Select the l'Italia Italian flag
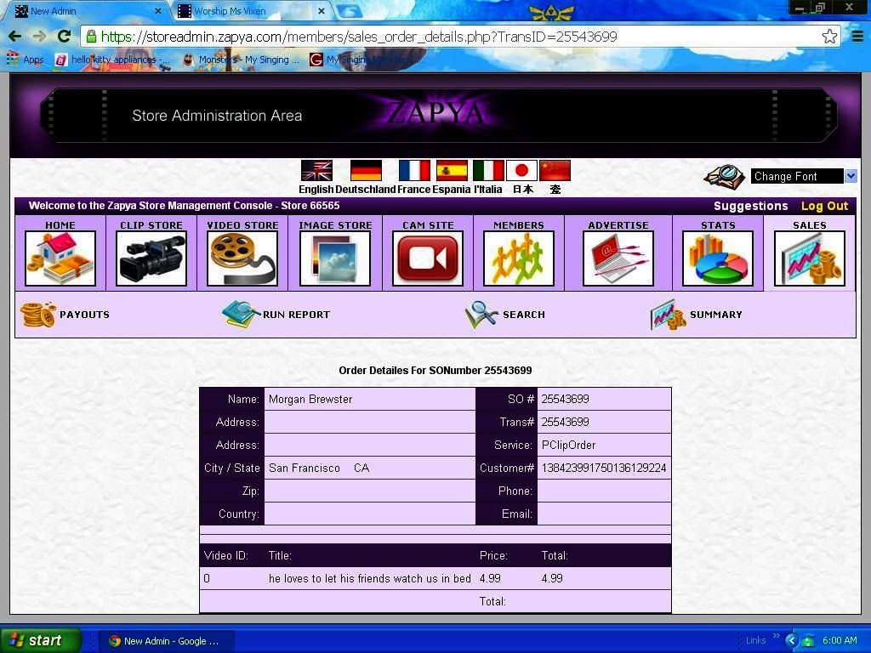 tap(488, 170)
